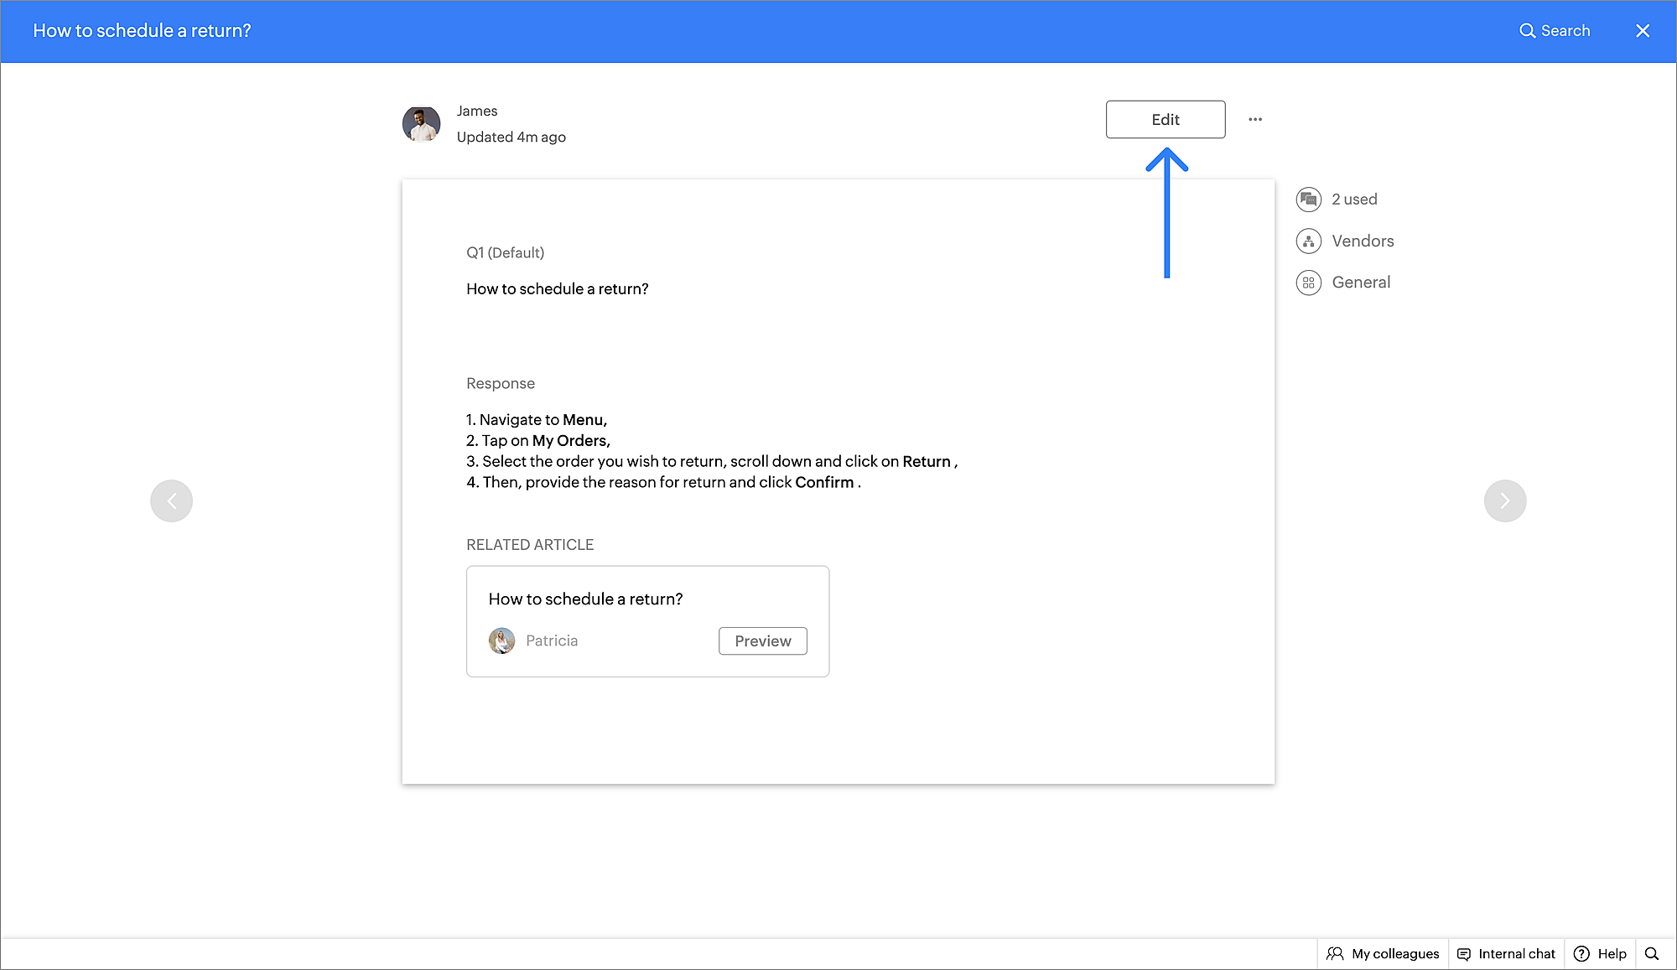Open My colleagues in bottom bar
The height and width of the screenshot is (970, 1677).
click(1383, 953)
